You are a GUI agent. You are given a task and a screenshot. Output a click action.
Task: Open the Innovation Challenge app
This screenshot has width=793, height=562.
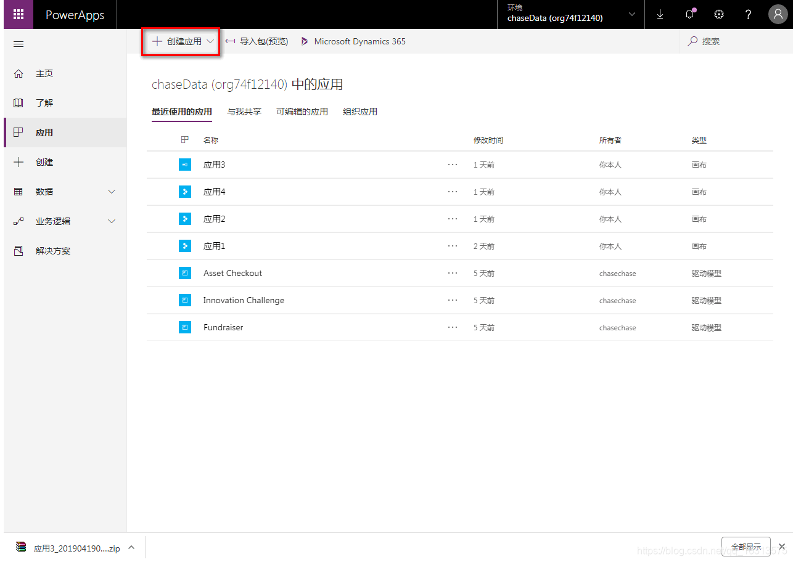click(x=244, y=300)
